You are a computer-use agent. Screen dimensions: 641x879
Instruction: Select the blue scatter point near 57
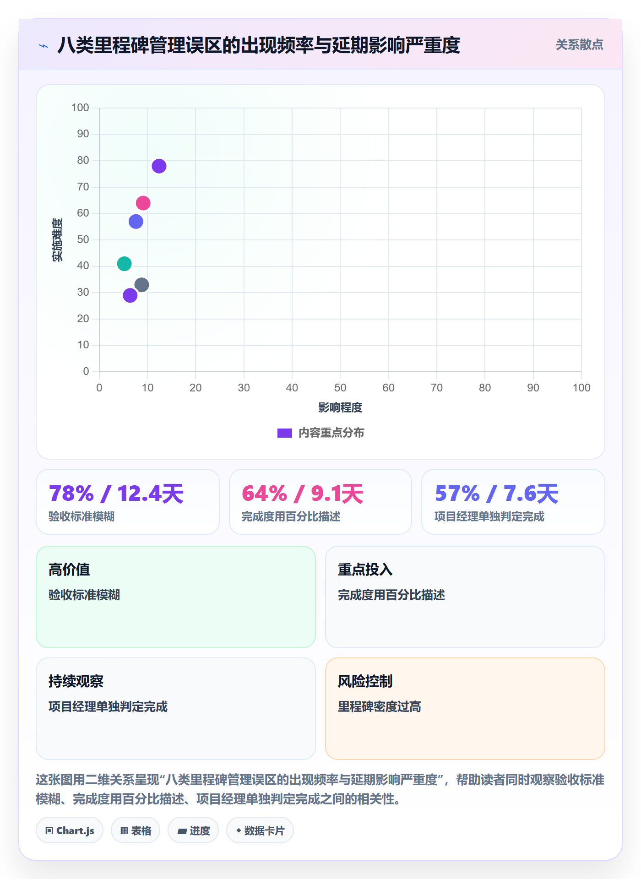click(136, 222)
